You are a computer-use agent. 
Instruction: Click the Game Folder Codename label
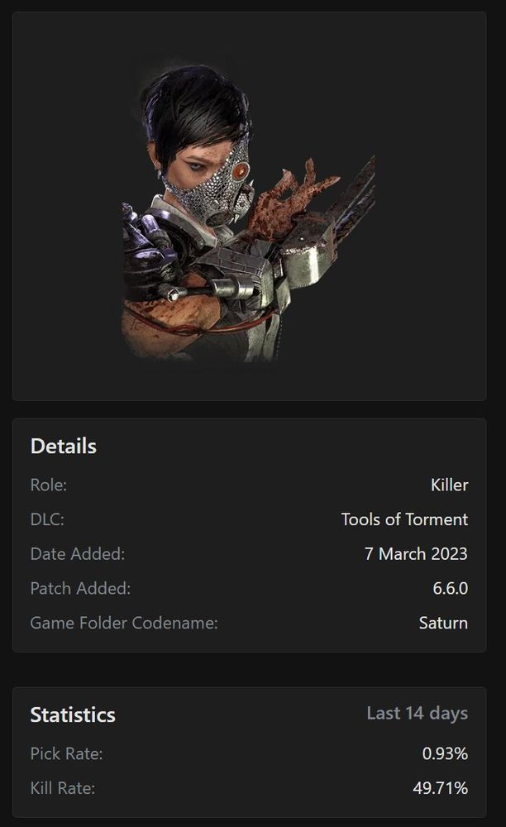(124, 623)
